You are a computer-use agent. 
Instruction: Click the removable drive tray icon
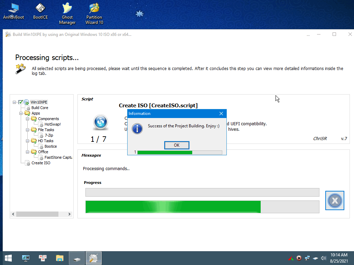(315, 258)
